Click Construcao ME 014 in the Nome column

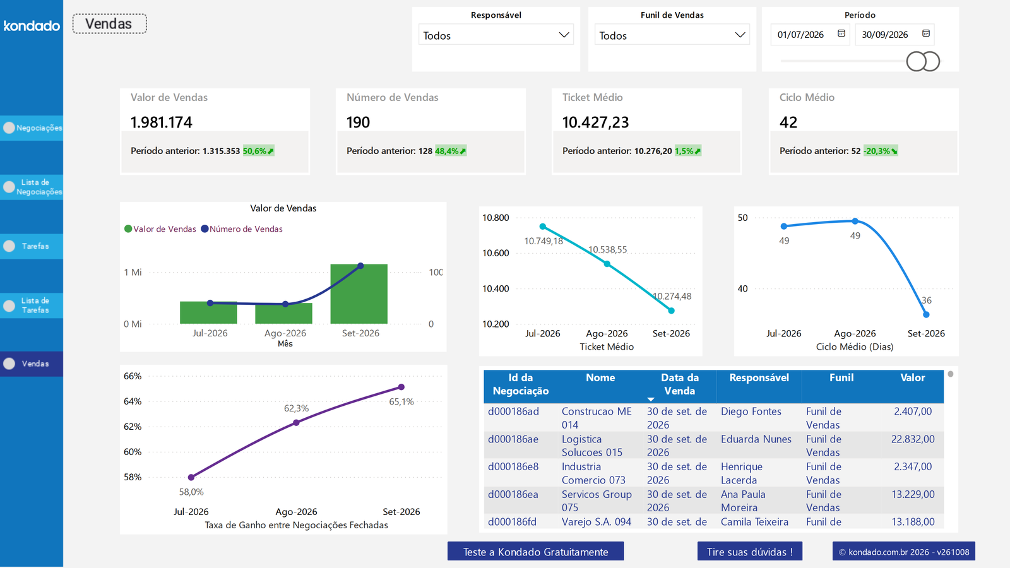pos(597,418)
